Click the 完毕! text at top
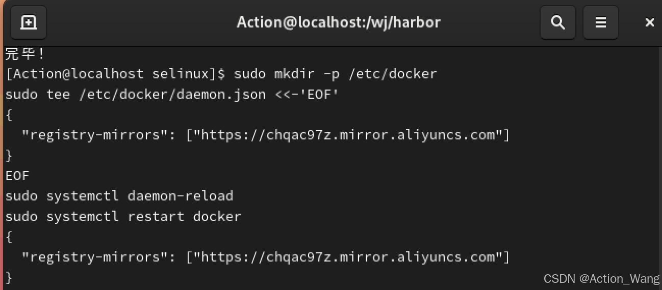 tap(26, 53)
